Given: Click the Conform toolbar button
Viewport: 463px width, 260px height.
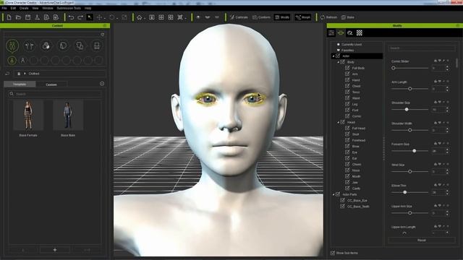Looking at the screenshot, I should point(261,17).
